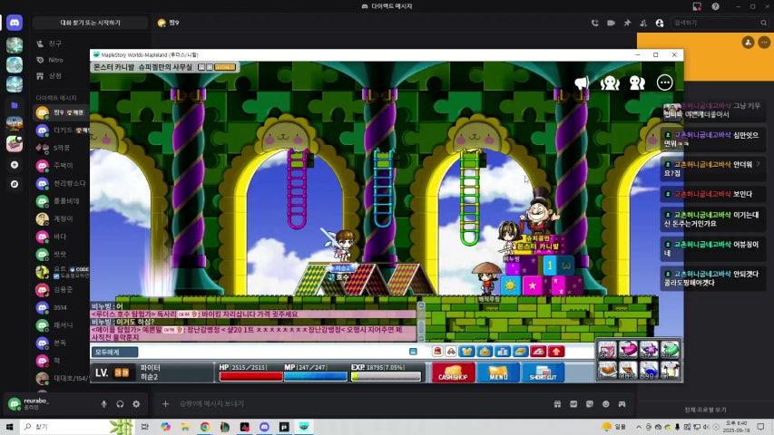Open the circled three-dots more menu in game
Viewport: 774px width, 435px height.
point(664,82)
